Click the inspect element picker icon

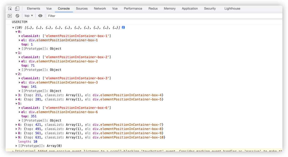(10, 8)
